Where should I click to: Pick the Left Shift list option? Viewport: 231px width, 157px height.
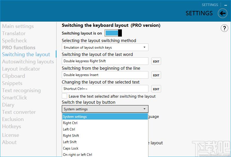[x=70, y=142]
